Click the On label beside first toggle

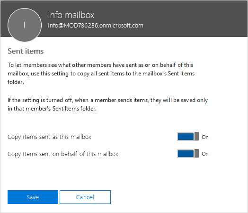205,137
